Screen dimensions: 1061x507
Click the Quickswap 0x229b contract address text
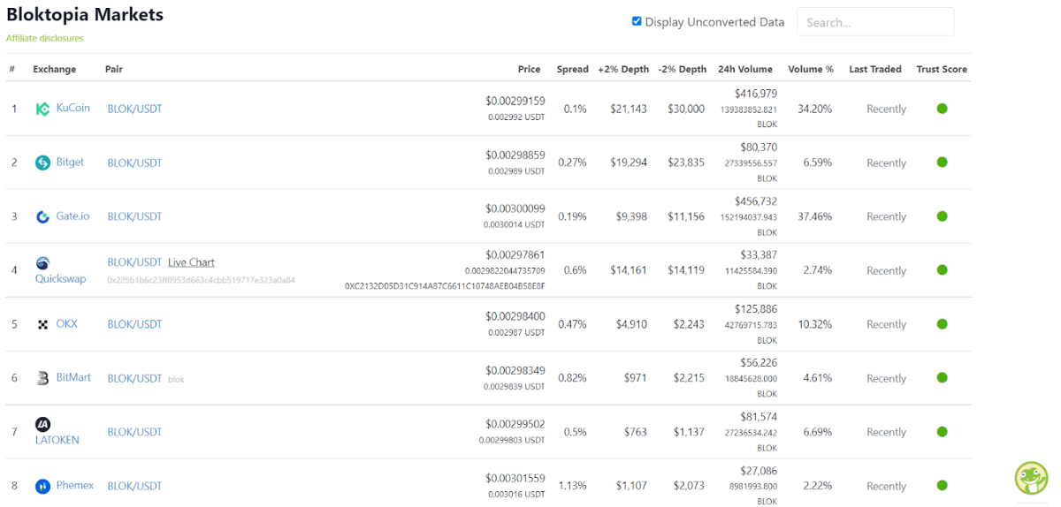pos(201,280)
